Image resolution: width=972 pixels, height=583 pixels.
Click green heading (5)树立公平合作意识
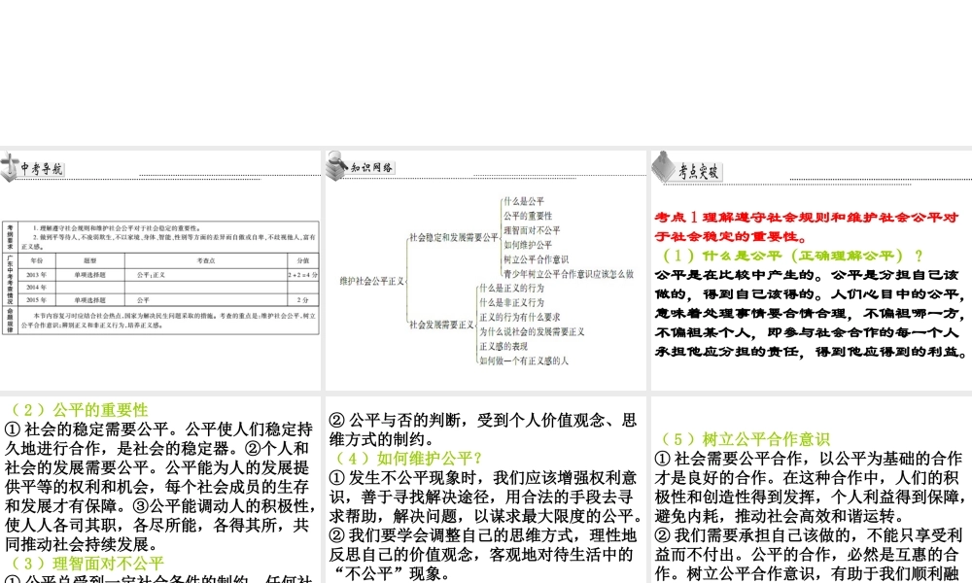[x=744, y=438]
